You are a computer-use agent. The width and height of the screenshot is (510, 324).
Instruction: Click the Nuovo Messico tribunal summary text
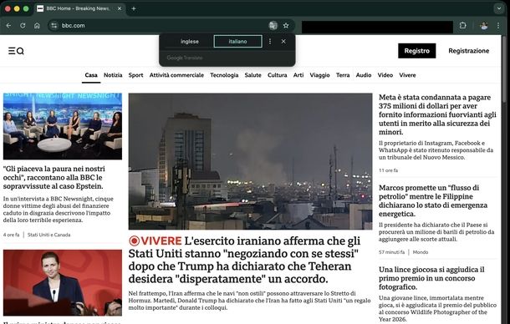point(436,150)
